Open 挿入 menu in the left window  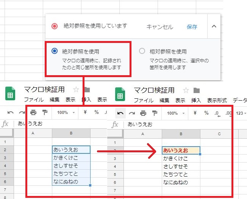86,99
